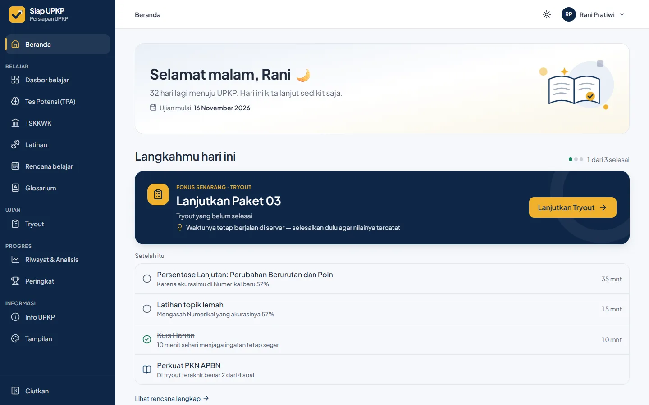
Task: Open Dasbor belajar menu item
Action: [58, 80]
